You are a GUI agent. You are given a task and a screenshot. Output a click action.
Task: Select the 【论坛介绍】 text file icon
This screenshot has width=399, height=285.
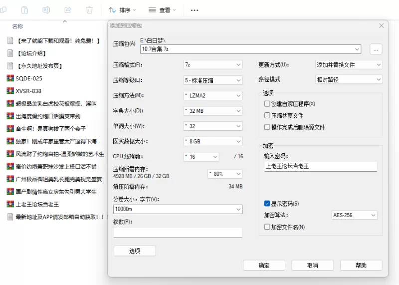(x=10, y=53)
